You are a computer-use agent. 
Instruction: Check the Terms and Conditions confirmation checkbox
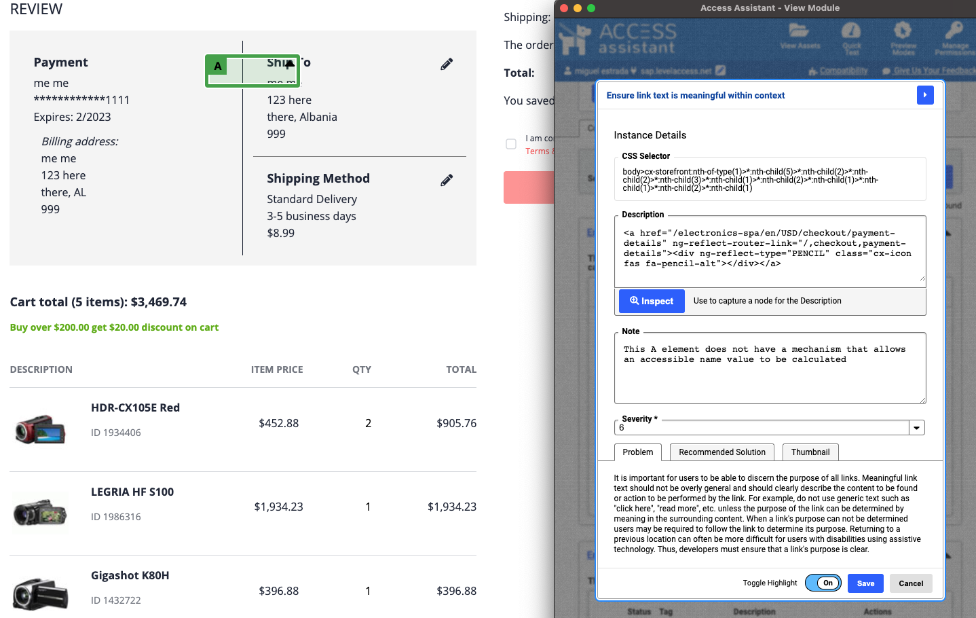[x=510, y=144]
